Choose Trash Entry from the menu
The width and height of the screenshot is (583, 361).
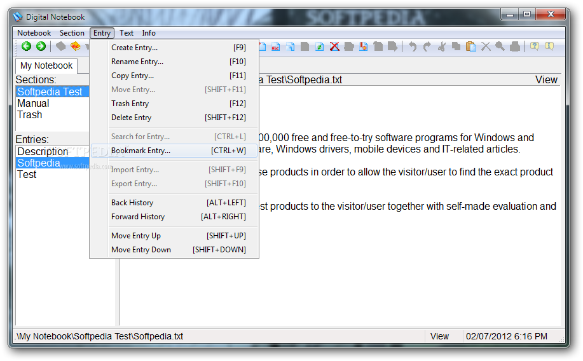click(x=174, y=104)
